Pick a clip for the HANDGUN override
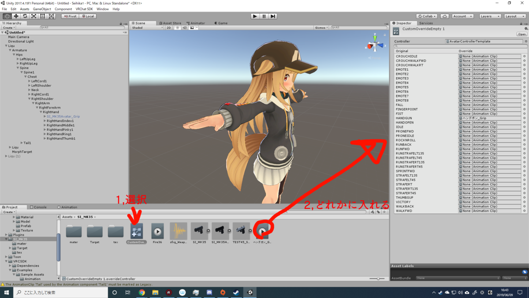This screenshot has height=298, width=529. pos(524,118)
